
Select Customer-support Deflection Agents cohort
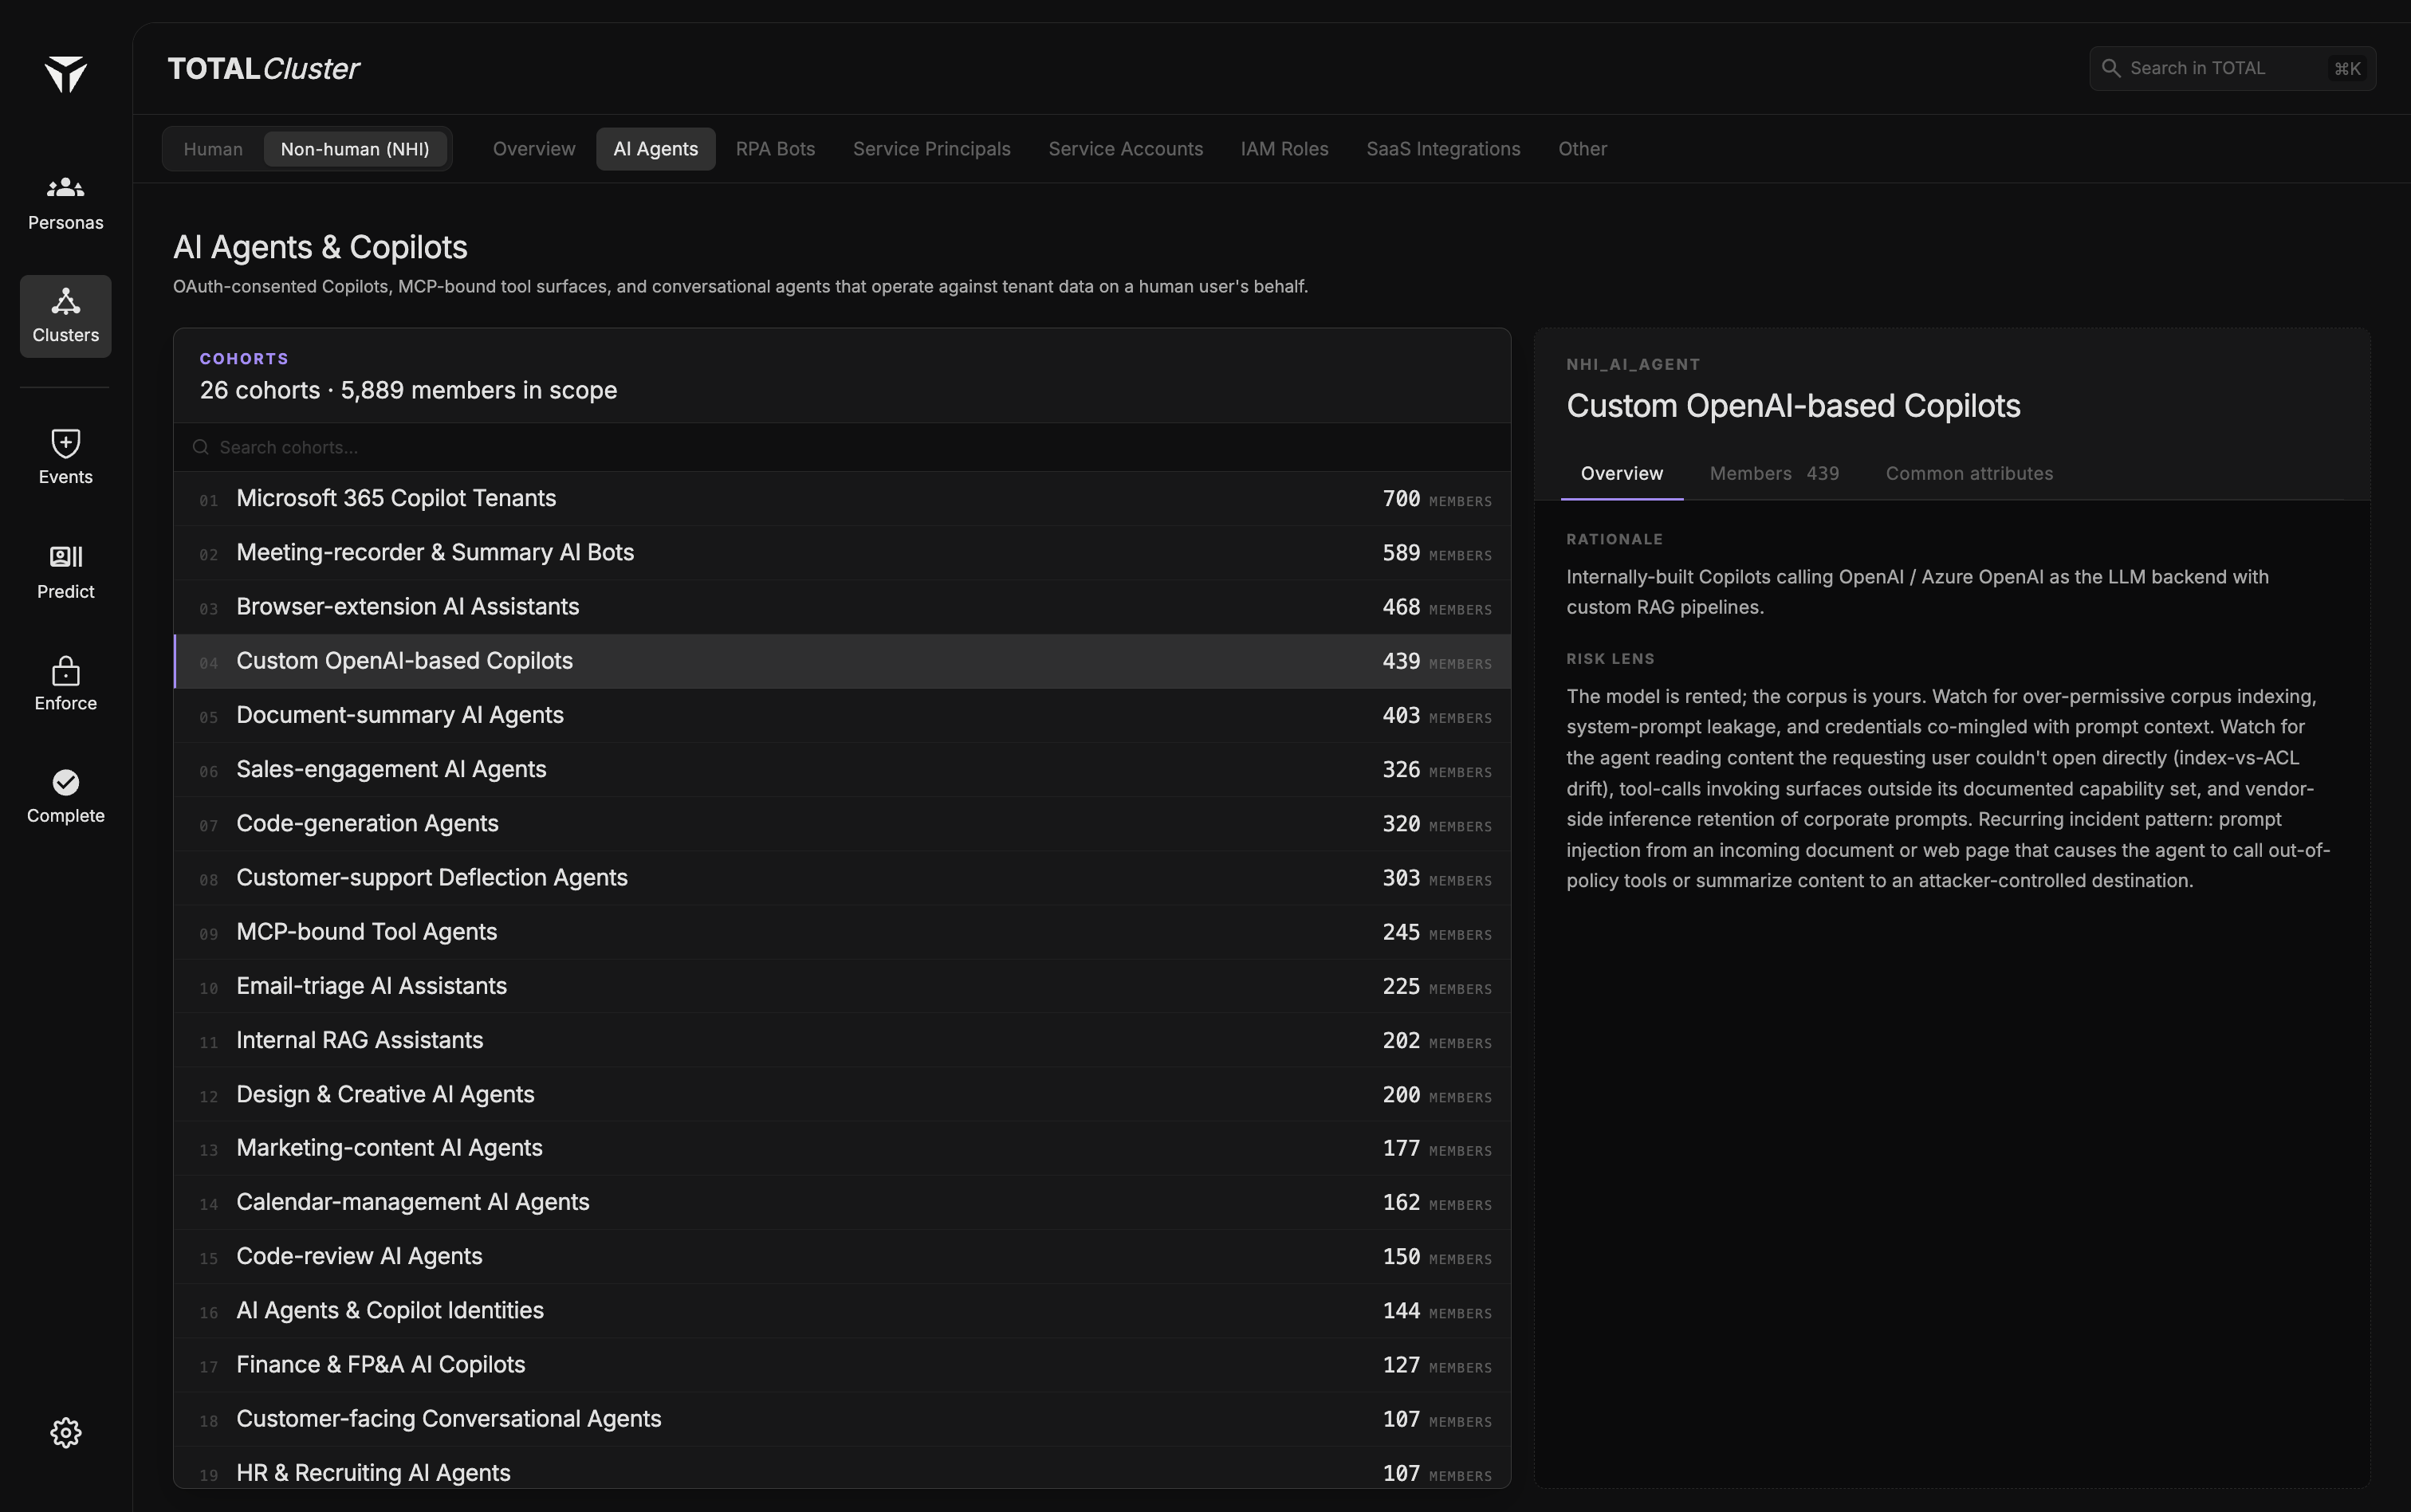pyautogui.click(x=842, y=878)
